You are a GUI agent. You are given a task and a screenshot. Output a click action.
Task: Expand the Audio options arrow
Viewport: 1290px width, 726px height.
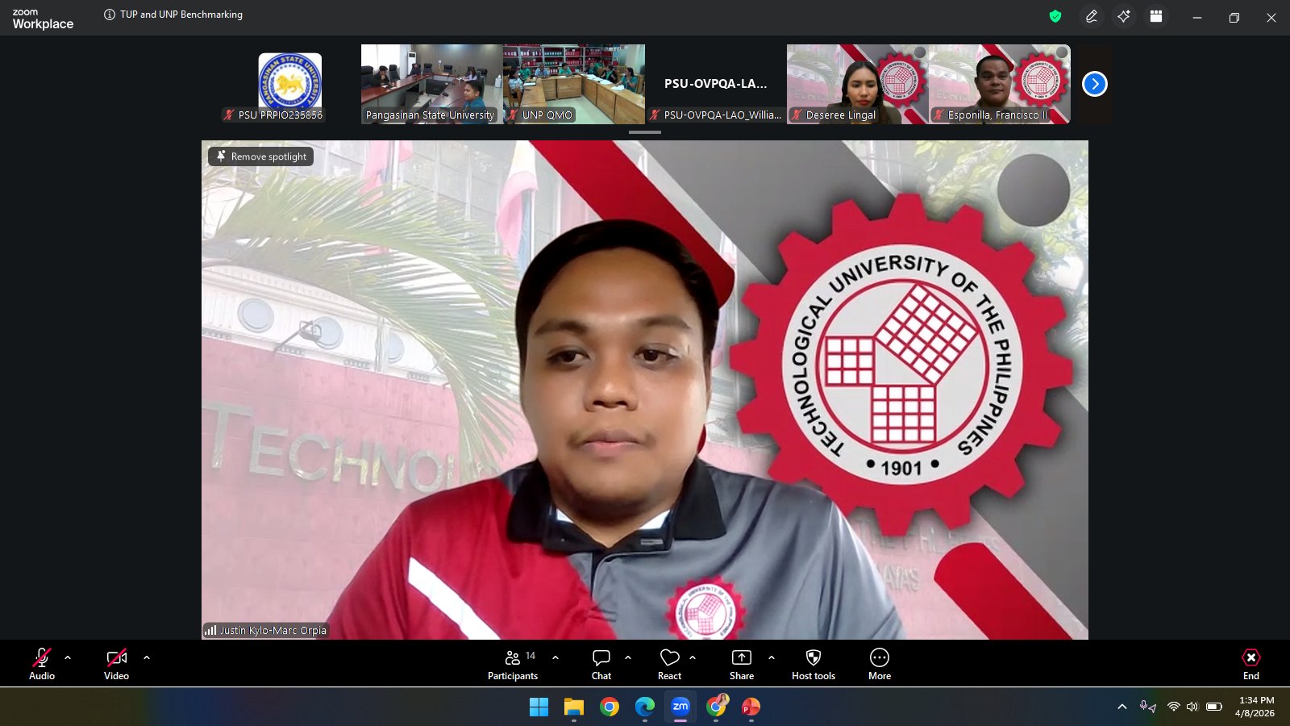pyautogui.click(x=68, y=657)
